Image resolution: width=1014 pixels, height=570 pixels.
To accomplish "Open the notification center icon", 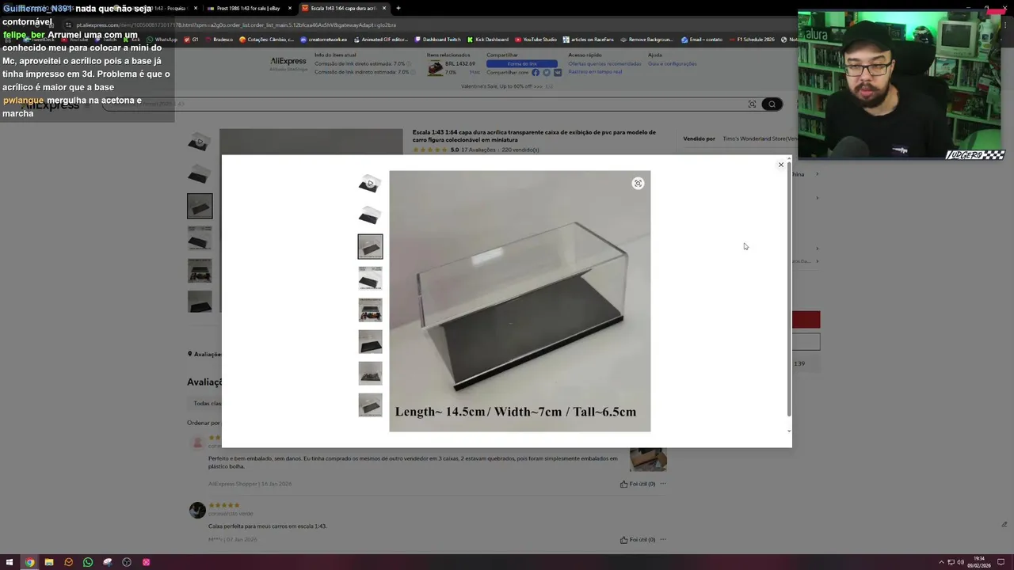I will tap(999, 562).
